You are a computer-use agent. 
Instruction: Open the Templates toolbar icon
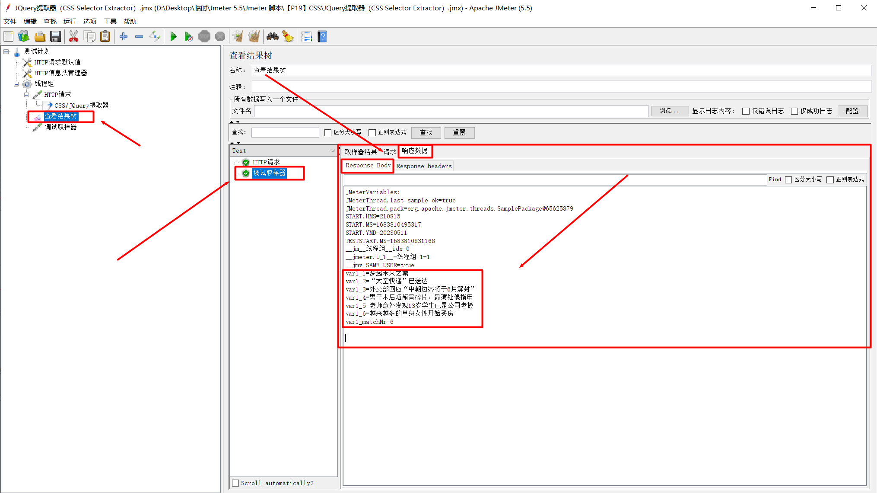(x=24, y=37)
